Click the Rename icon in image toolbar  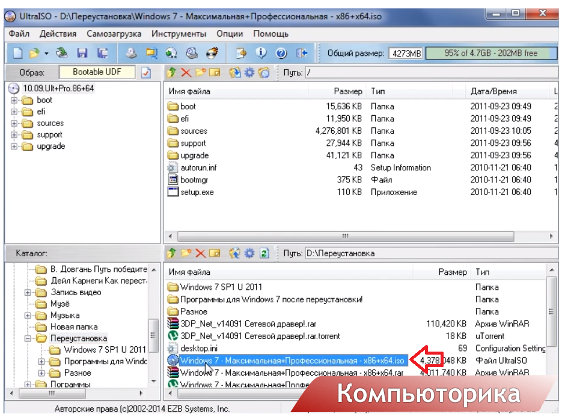tap(215, 73)
